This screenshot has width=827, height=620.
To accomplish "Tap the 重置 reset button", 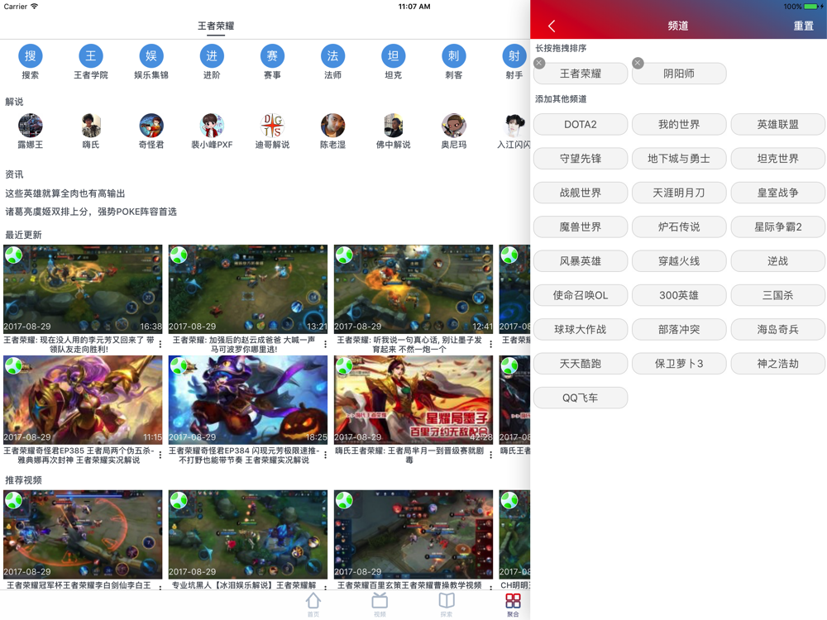I will [x=803, y=26].
